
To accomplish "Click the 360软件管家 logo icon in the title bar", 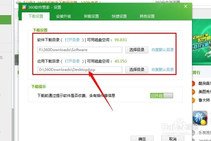I will 24,7.
